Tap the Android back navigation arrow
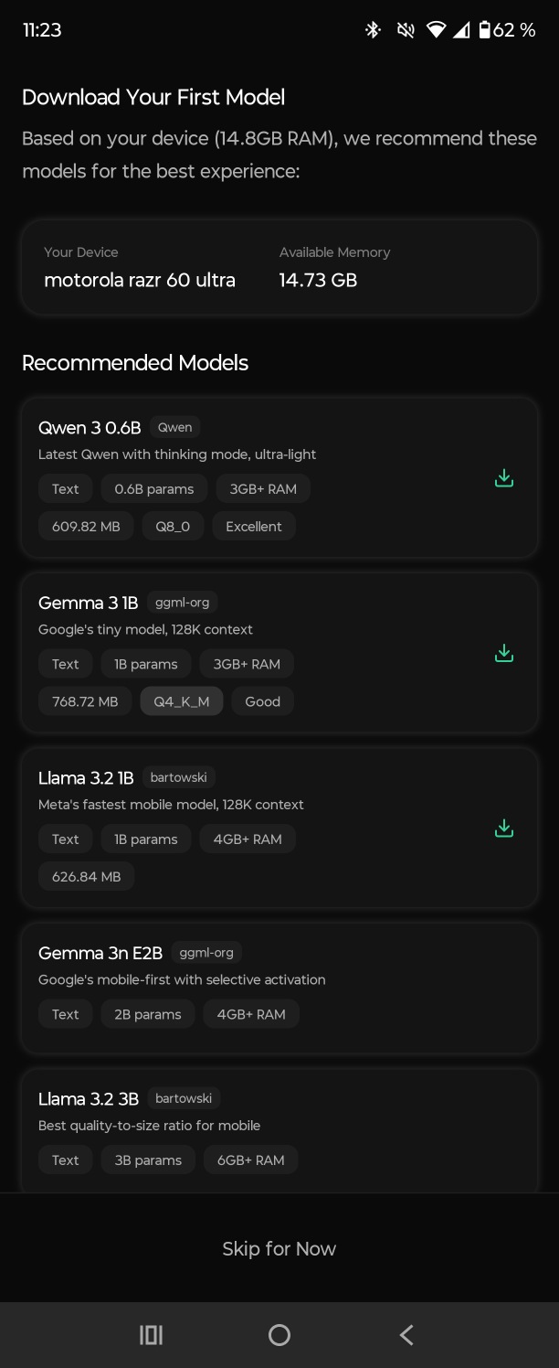This screenshot has height=1368, width=559. 406,1335
